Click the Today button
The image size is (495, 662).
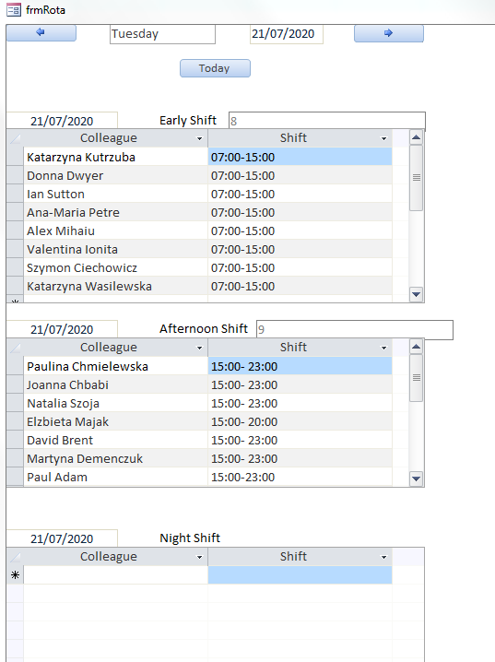215,68
